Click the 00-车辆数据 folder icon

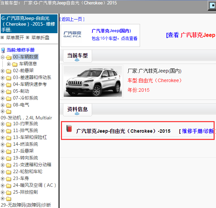(9, 57)
